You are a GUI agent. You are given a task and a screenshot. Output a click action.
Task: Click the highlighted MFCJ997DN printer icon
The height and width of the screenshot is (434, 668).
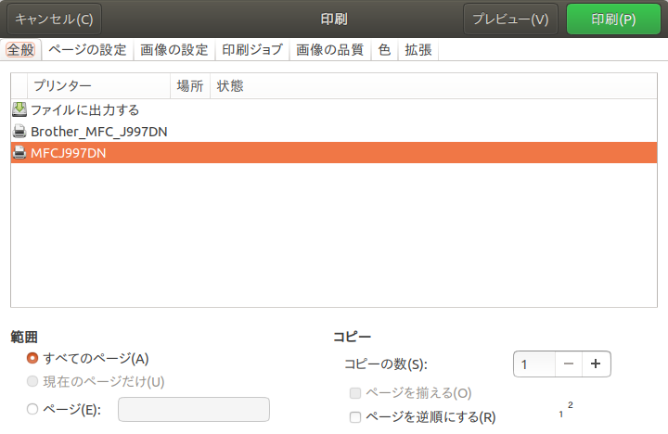tap(19, 152)
